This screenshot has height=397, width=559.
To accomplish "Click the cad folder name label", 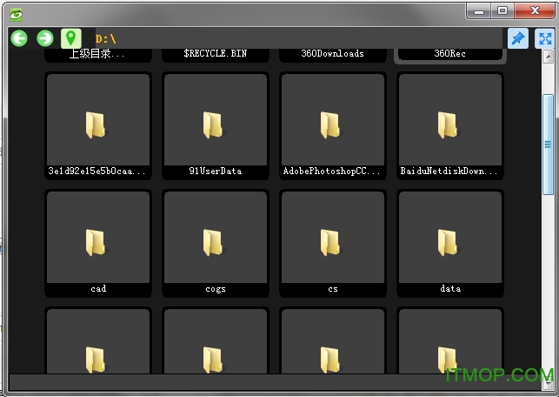I will click(98, 288).
